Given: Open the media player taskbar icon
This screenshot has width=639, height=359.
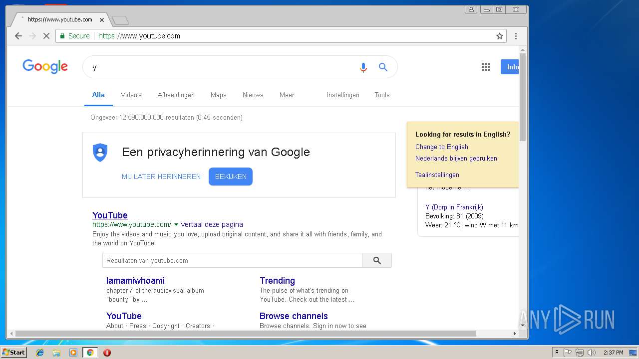Looking at the screenshot, I should (x=73, y=353).
